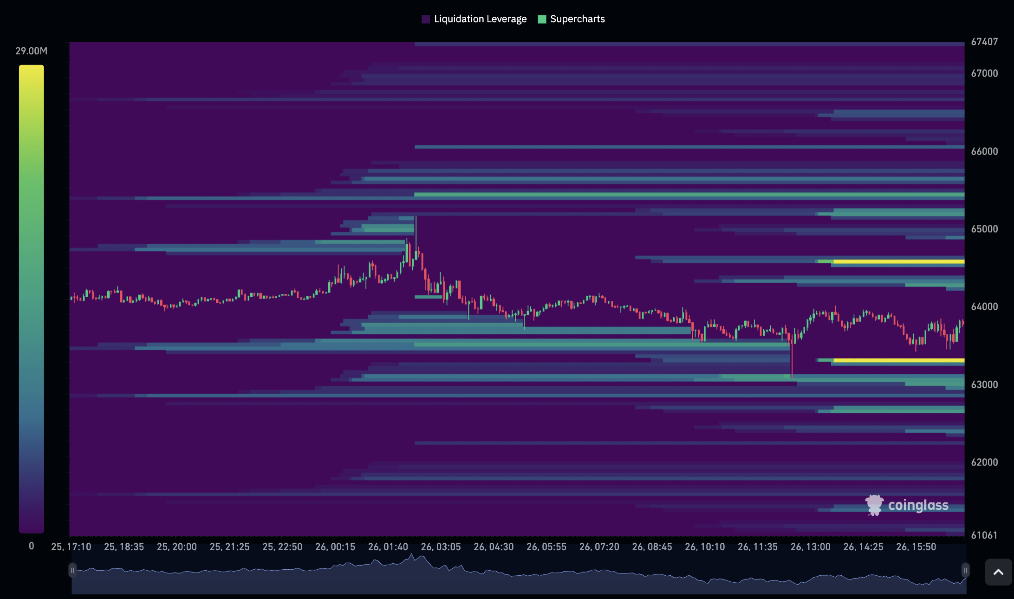This screenshot has height=599, width=1014.
Task: Click the bright yellow liquidation band near 64600
Action: tap(899, 262)
